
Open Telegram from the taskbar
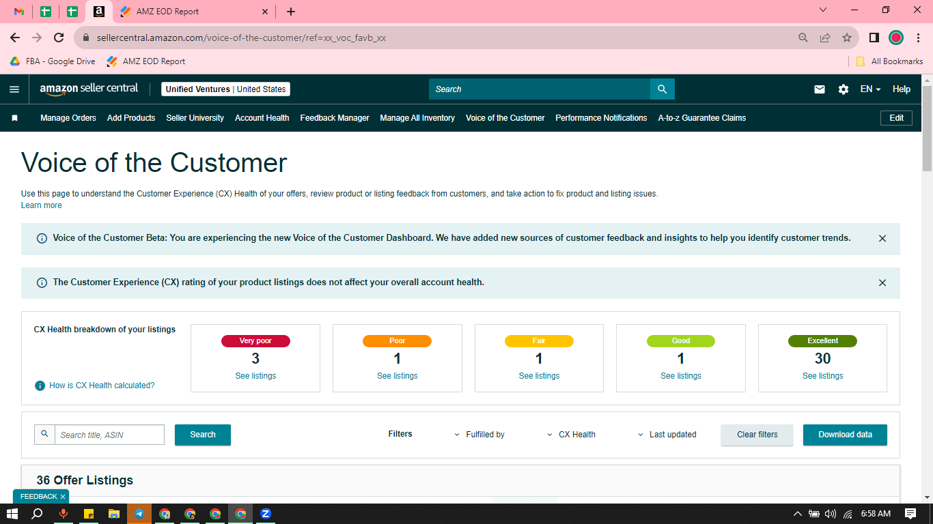click(x=139, y=514)
